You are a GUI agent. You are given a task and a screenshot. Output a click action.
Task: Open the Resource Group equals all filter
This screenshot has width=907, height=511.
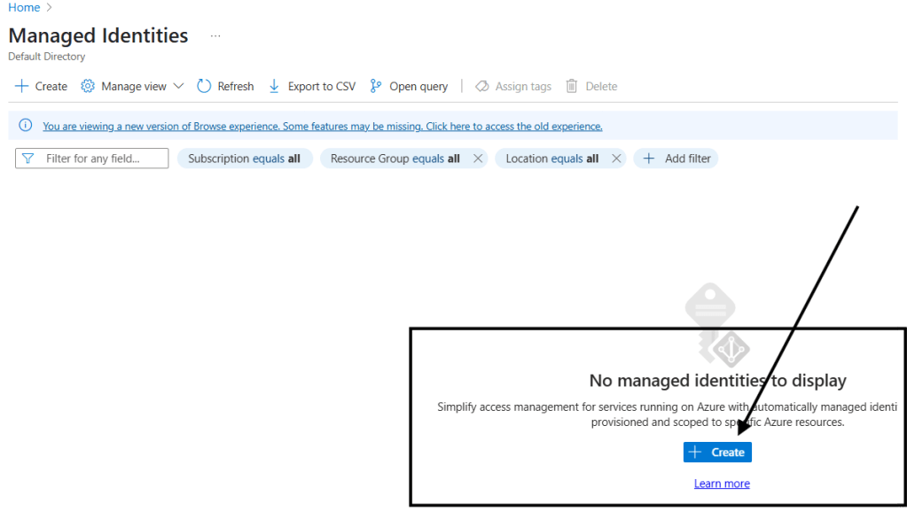click(395, 159)
